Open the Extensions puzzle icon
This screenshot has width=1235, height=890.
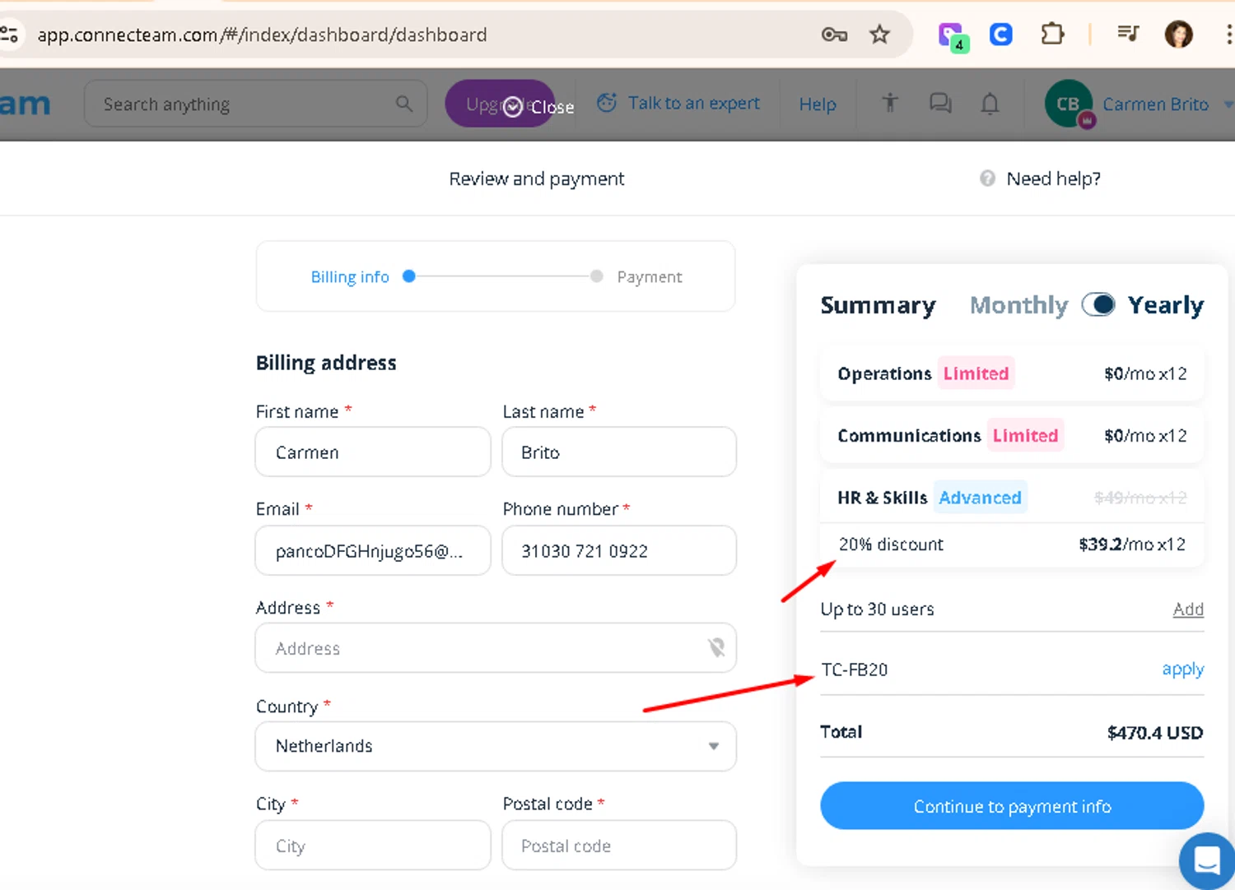(x=1052, y=35)
